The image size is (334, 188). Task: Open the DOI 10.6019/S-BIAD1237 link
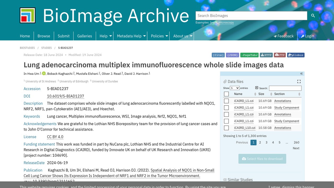coord(65,96)
